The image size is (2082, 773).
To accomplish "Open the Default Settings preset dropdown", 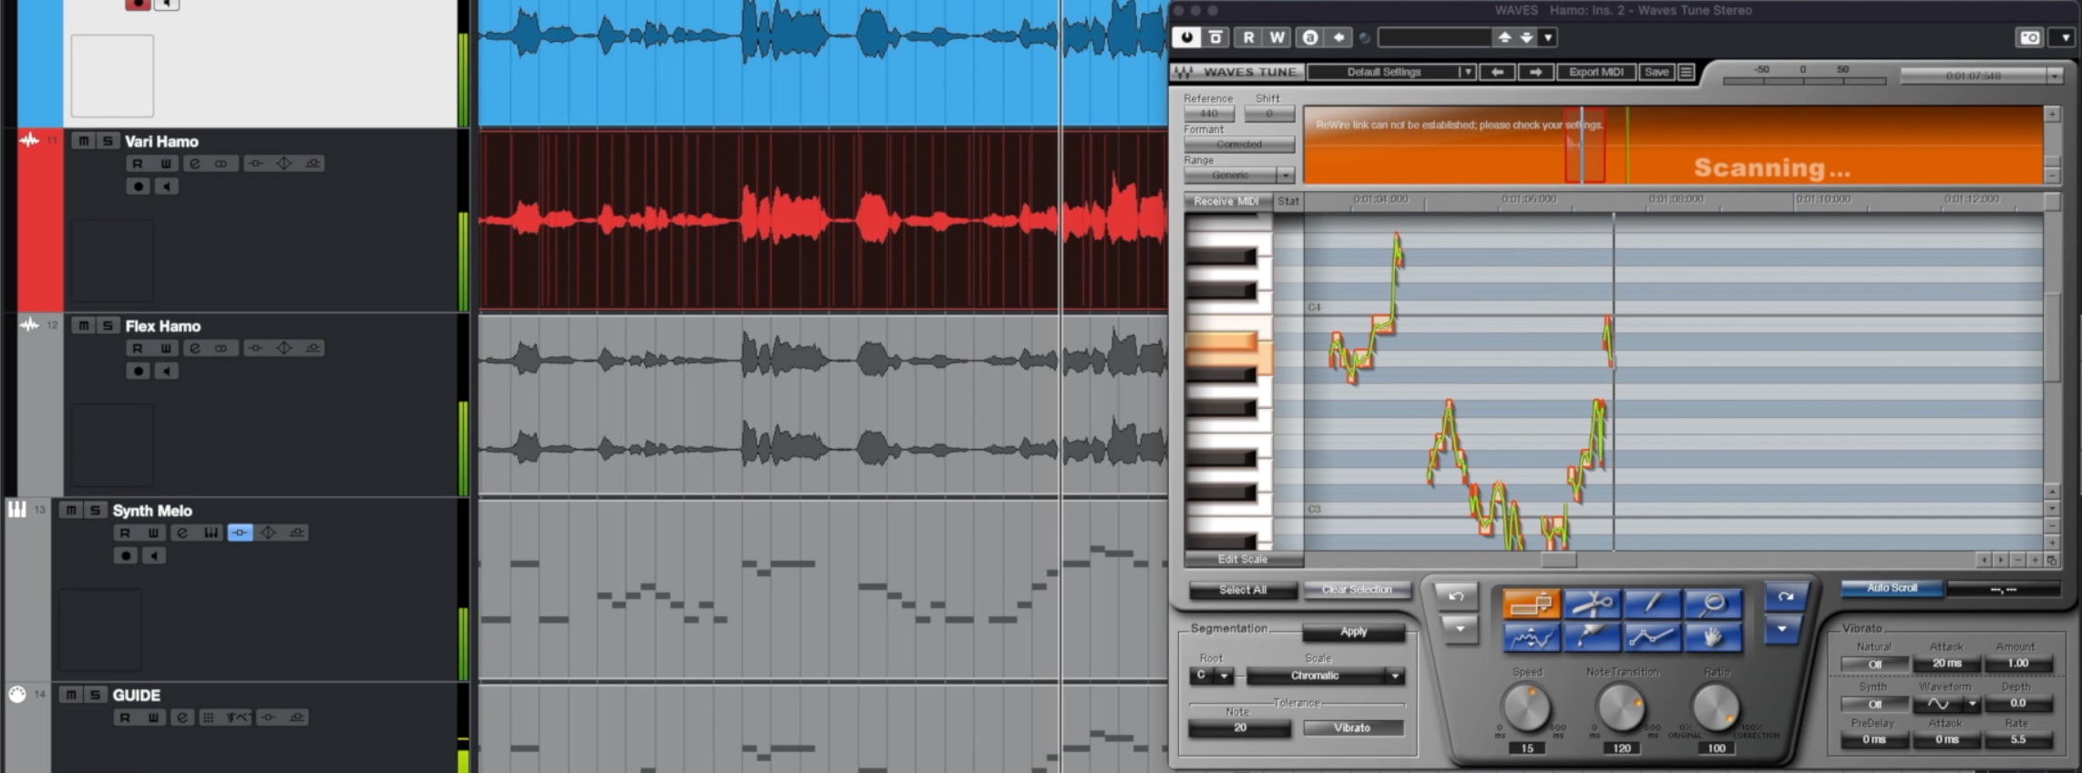I will 1391,72.
